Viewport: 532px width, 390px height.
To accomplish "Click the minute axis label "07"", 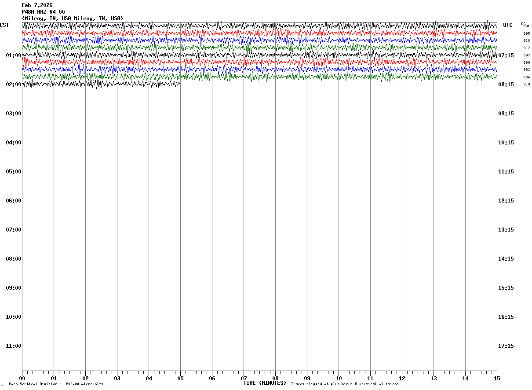I will (x=244, y=378).
